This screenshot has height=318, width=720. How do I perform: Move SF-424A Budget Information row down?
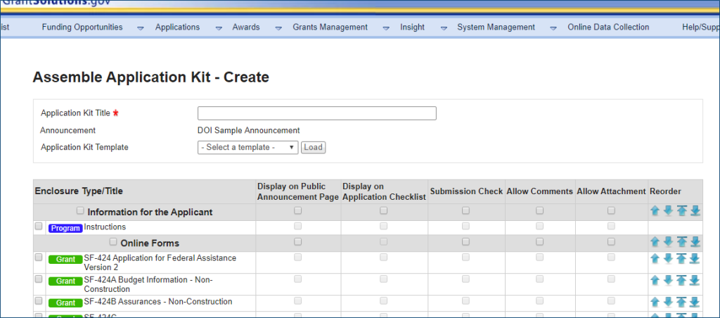[x=668, y=281]
